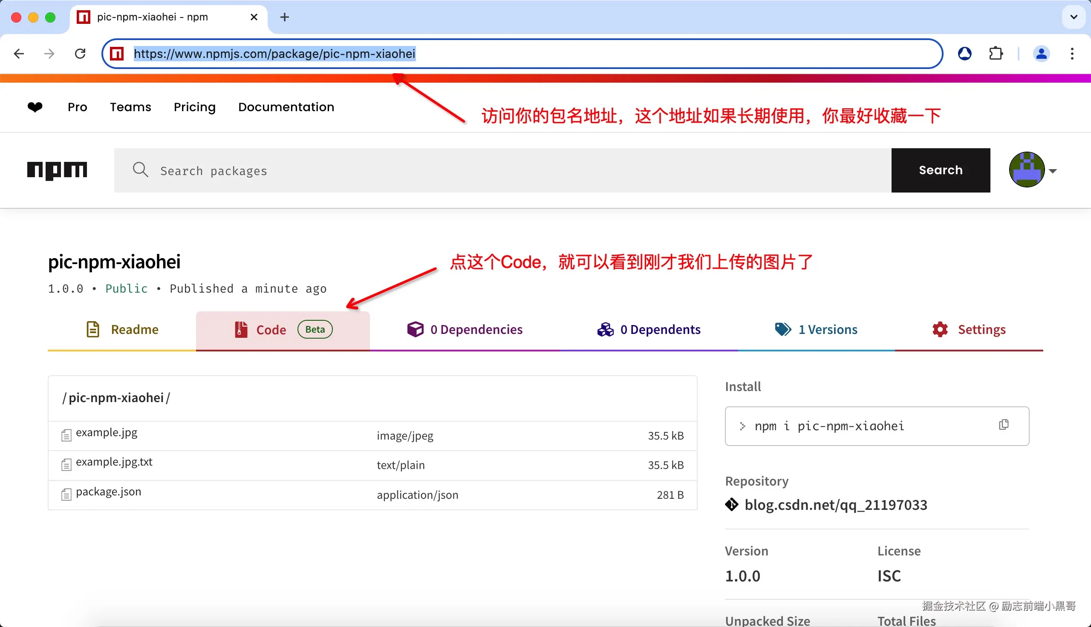Open the blog.csdn.net repository link
Image resolution: width=1091 pixels, height=627 pixels.
click(836, 504)
